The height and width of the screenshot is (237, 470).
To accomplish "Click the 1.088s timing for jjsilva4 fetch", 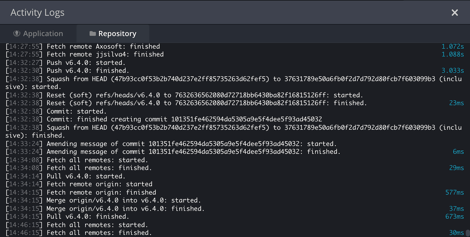I will [x=452, y=54].
